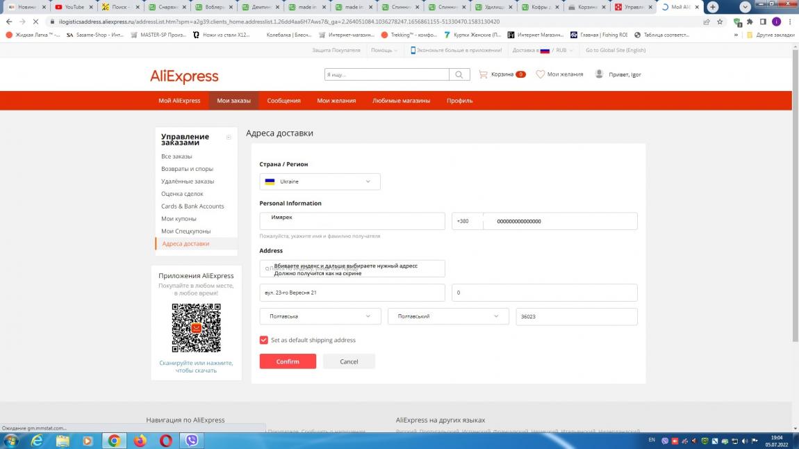Show more bookmarks with double chevron
This screenshot has width=799, height=449.
click(736, 35)
